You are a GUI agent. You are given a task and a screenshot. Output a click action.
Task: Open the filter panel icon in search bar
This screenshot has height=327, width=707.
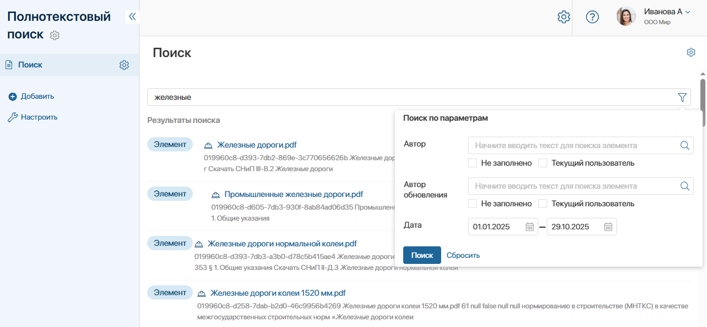pos(682,97)
